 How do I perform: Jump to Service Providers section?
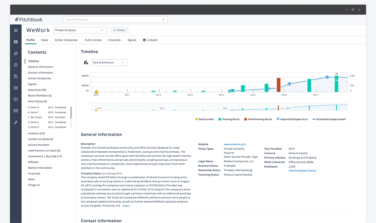pyautogui.click(x=38, y=145)
